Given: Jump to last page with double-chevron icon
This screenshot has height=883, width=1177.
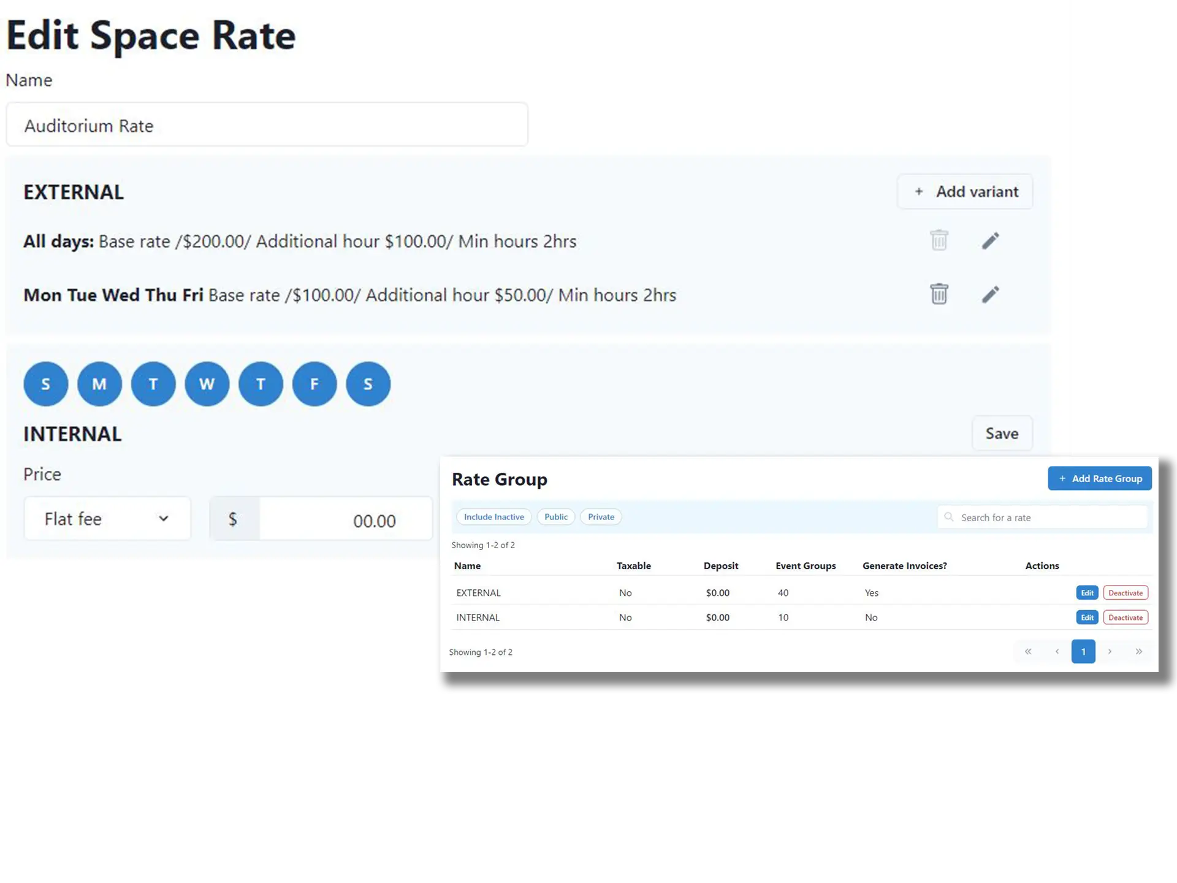Looking at the screenshot, I should point(1138,651).
